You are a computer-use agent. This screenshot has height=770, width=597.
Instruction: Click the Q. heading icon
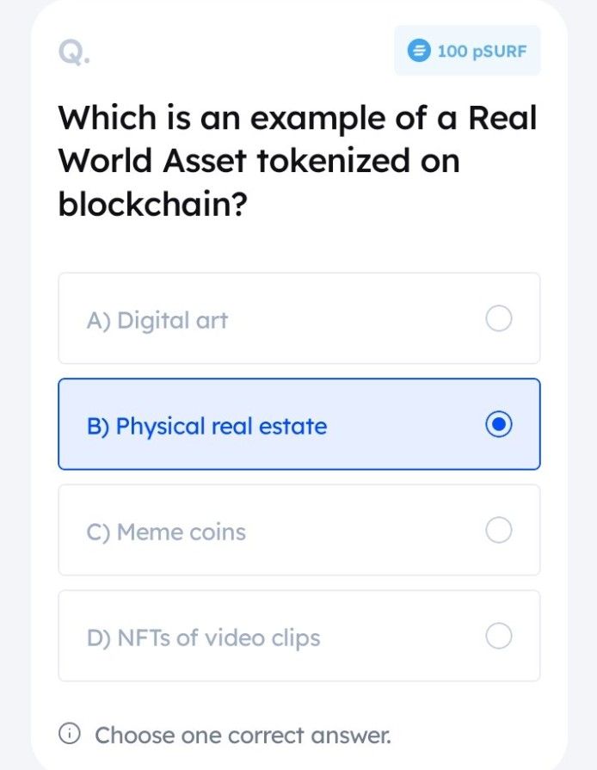pyautogui.click(x=73, y=53)
